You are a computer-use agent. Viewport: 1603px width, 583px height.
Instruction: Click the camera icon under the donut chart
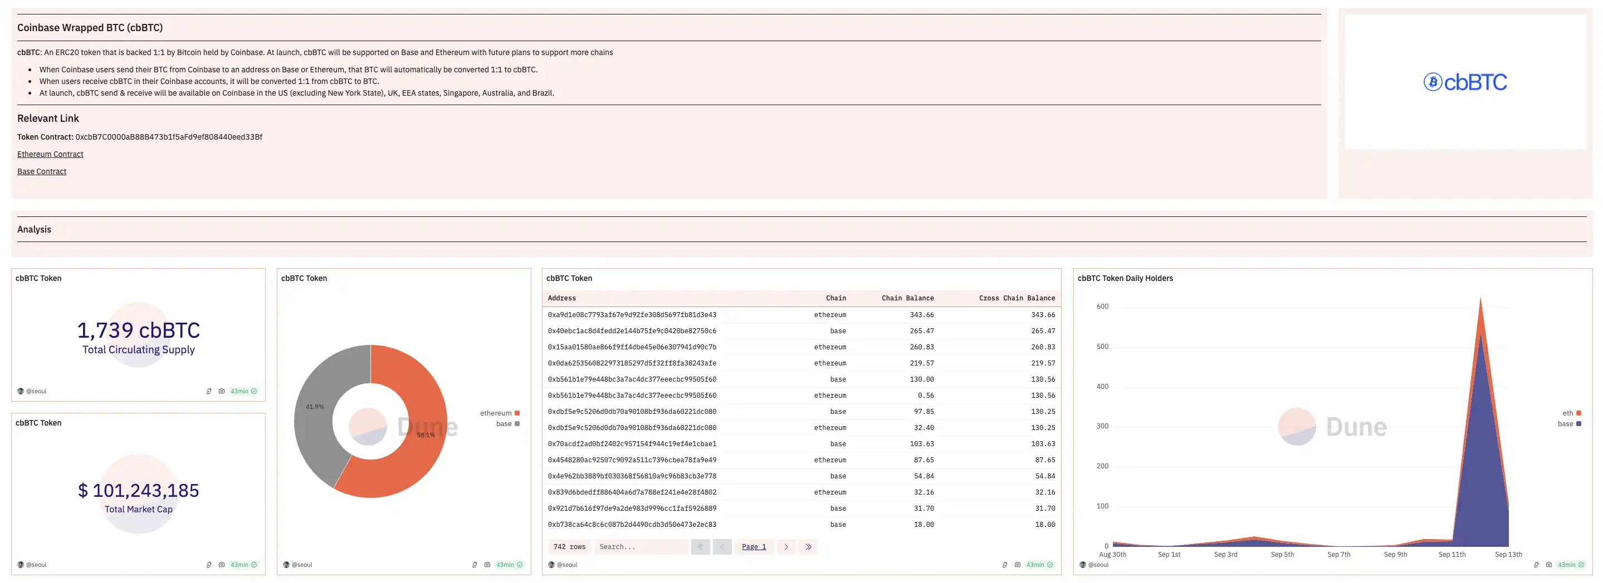click(487, 564)
